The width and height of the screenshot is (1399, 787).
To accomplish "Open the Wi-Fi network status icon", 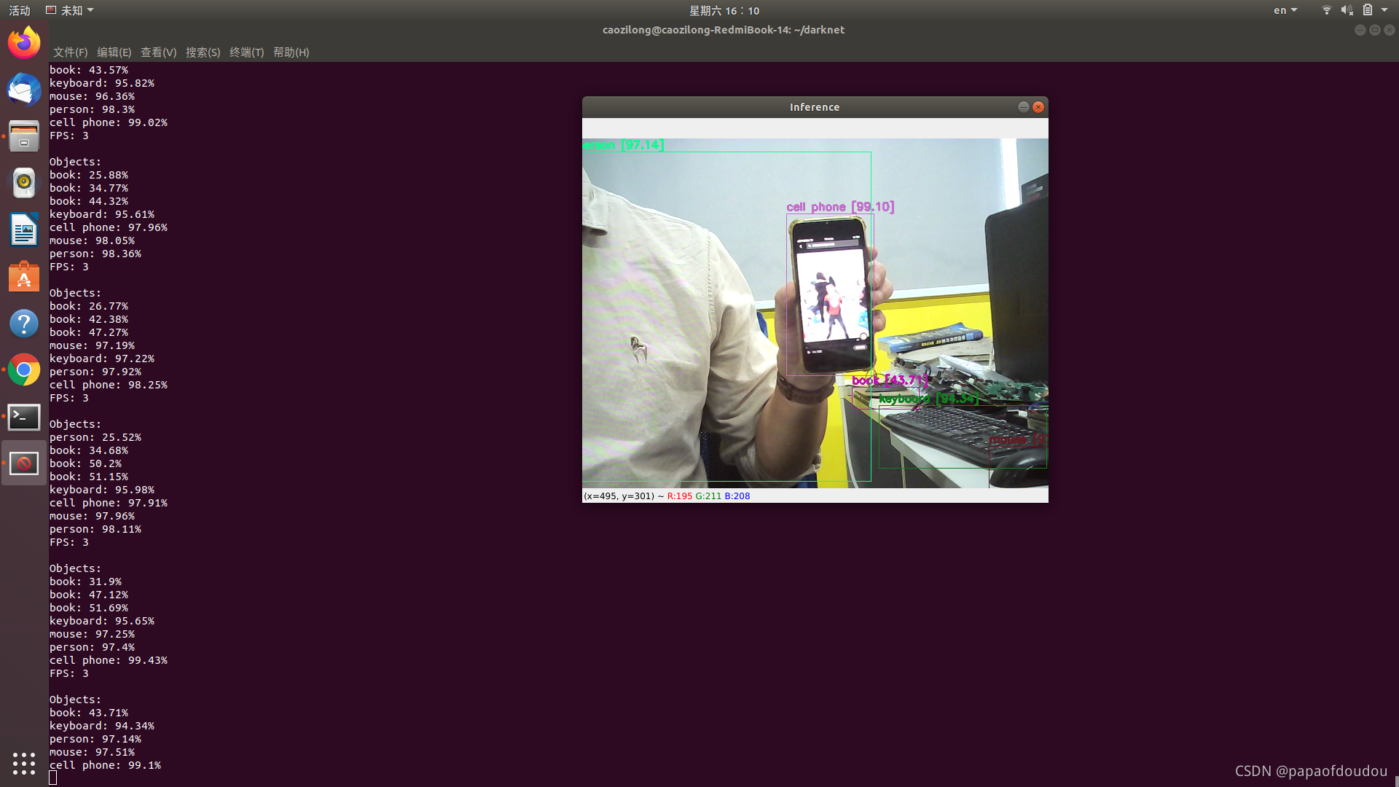I will point(1326,10).
